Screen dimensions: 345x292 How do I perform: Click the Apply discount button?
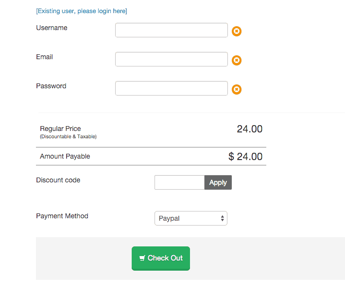click(x=218, y=182)
